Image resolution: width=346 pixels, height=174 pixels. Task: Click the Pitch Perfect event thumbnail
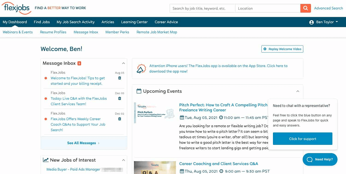[155, 113]
